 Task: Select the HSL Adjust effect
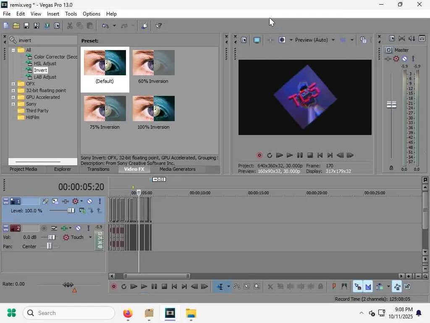tap(45, 64)
